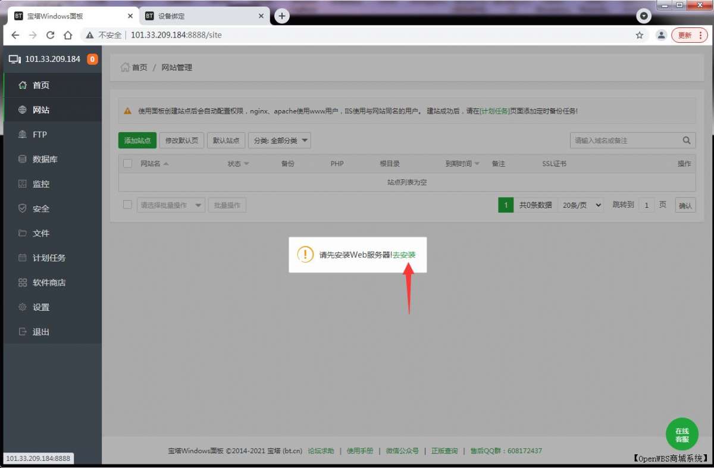Open the 在线客服 support bubble
The height and width of the screenshot is (468, 714).
pyautogui.click(x=682, y=434)
